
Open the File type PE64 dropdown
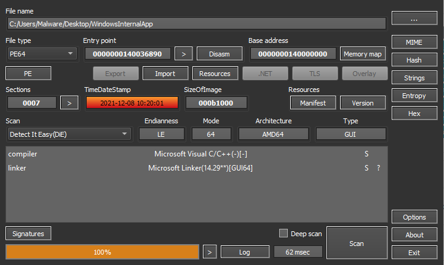[42, 54]
